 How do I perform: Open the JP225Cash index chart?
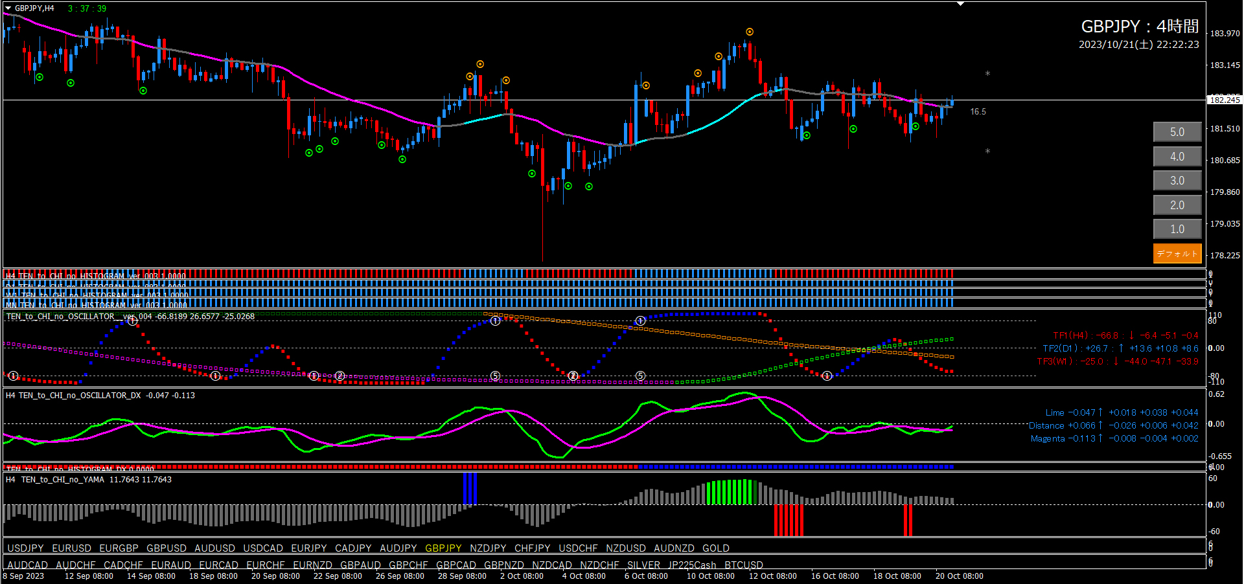(x=693, y=565)
